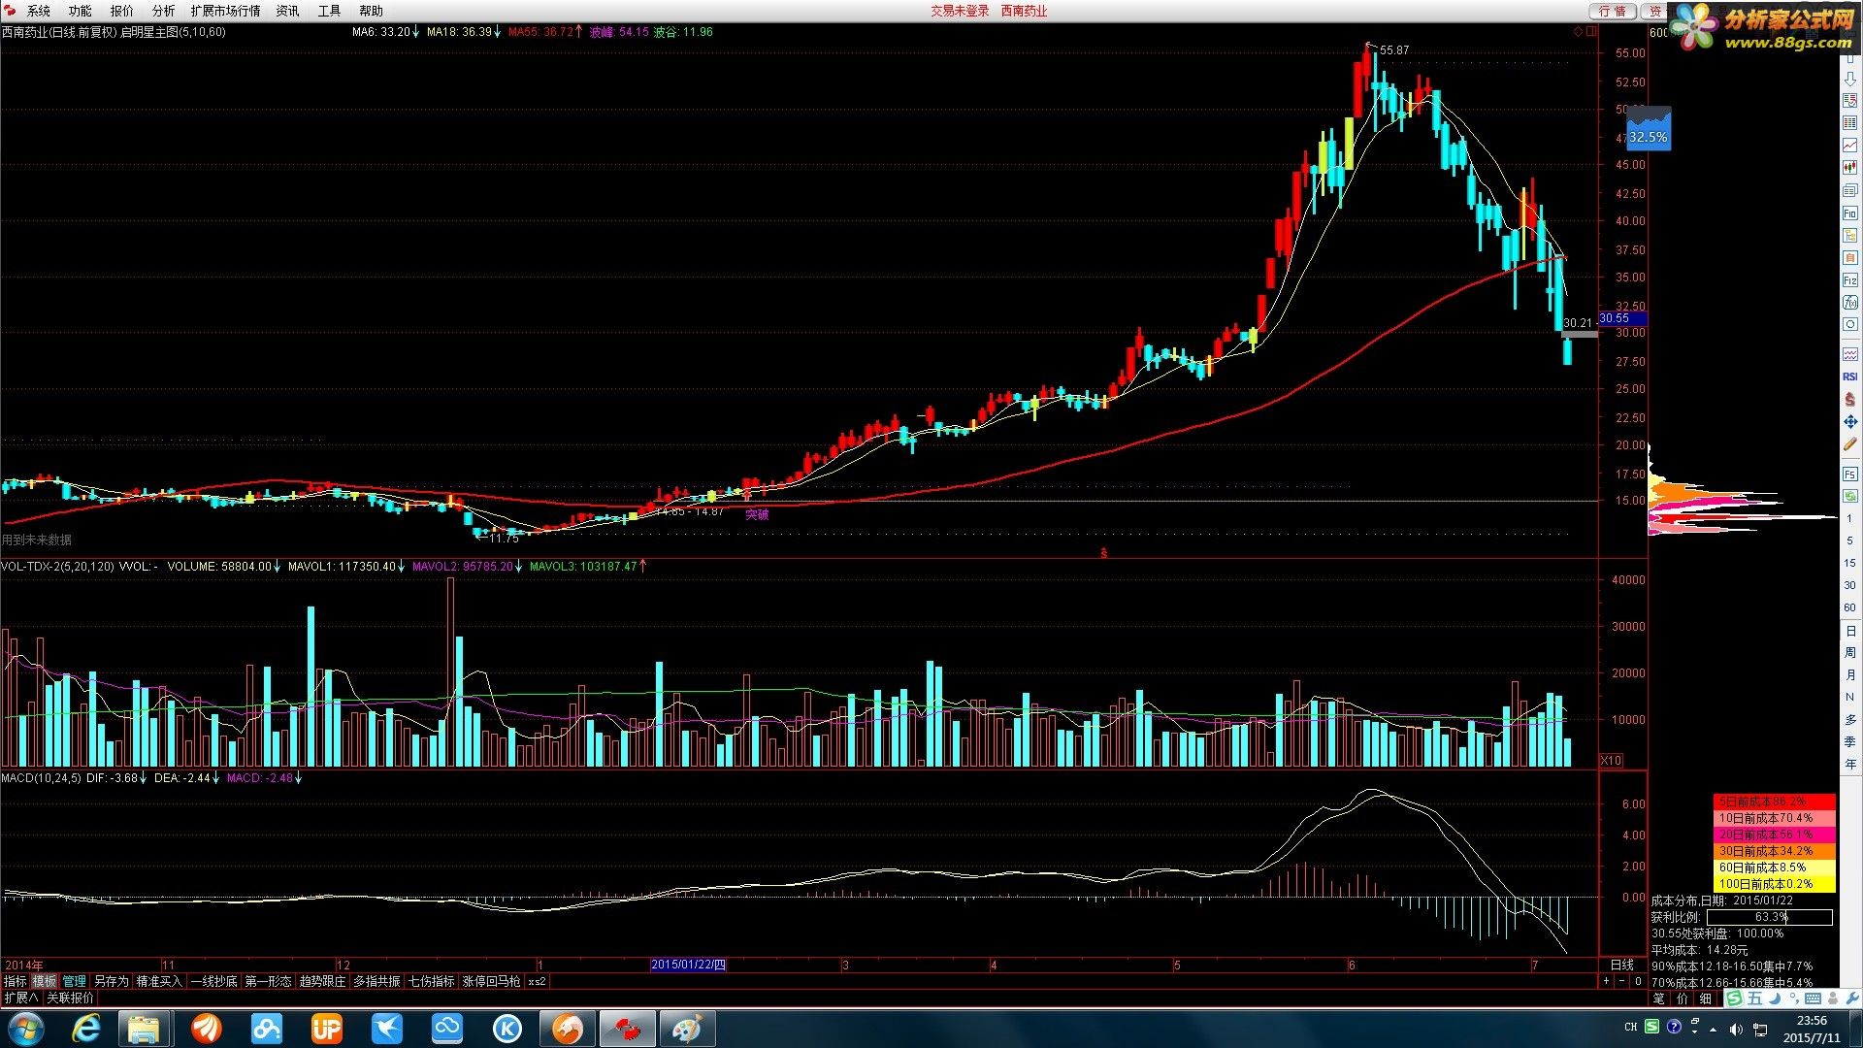
Task: Click the red dollar sign icon
Action: 1849,399
